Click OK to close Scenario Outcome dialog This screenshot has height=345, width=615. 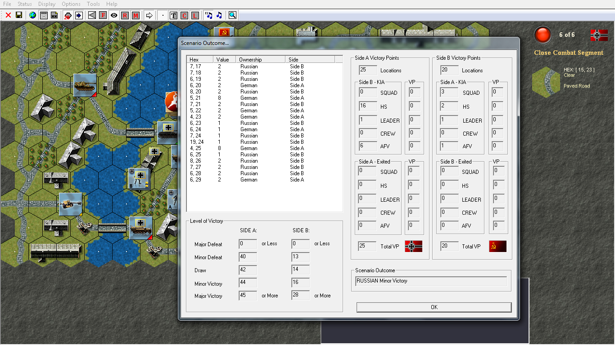tap(434, 307)
